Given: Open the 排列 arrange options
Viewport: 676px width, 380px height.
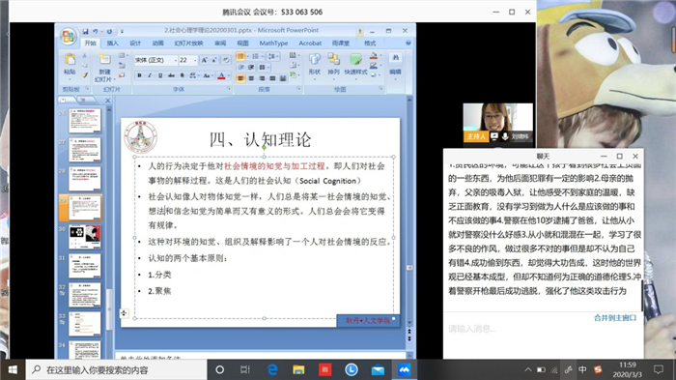Looking at the screenshot, I should pos(333,64).
